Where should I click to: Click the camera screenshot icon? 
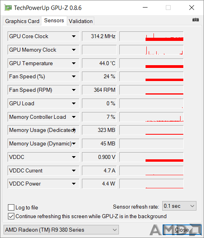pos(196,20)
